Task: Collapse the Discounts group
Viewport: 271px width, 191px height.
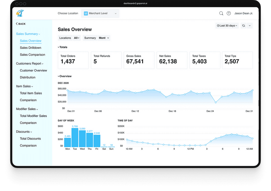Action: (24, 132)
